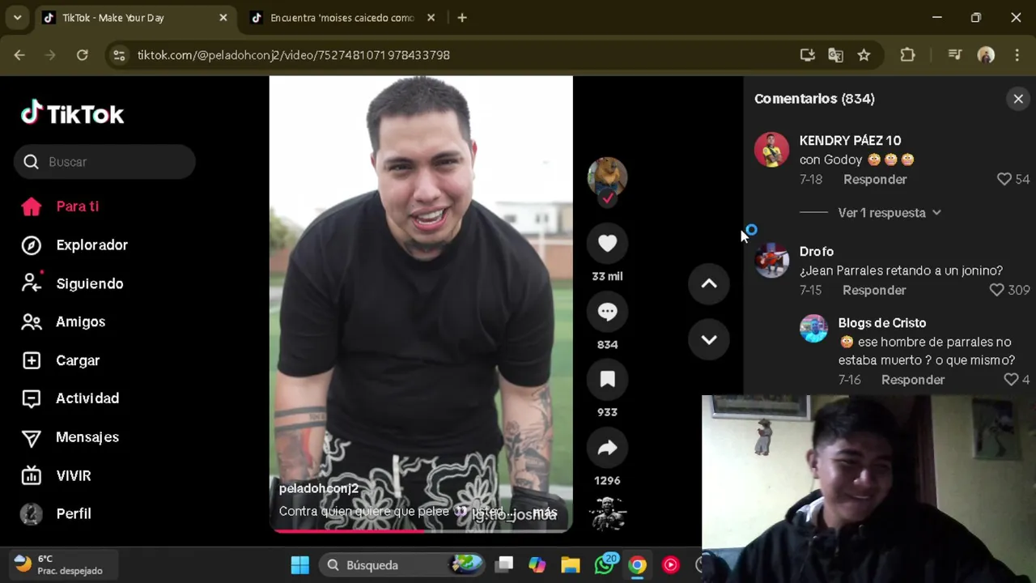Click the site information icon in address bar
1036x583 pixels.
point(119,55)
